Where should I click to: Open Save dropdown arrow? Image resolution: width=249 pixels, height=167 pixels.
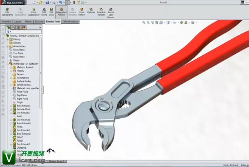pos(51,2)
